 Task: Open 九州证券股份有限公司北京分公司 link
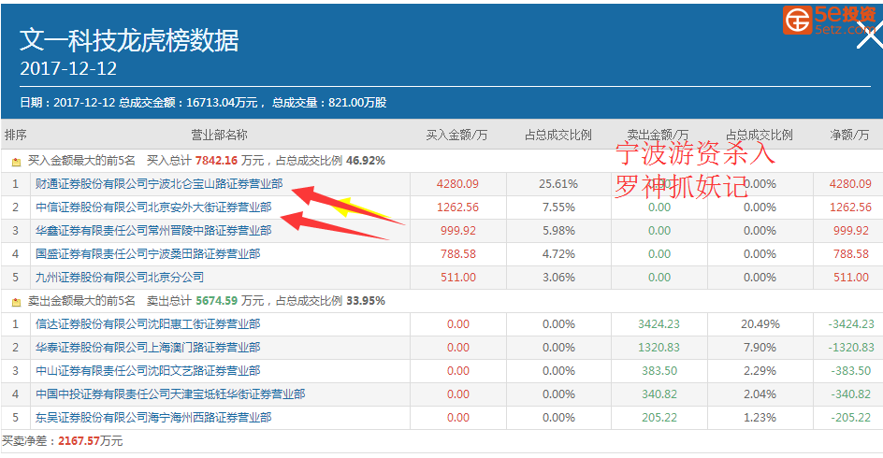coord(120,278)
